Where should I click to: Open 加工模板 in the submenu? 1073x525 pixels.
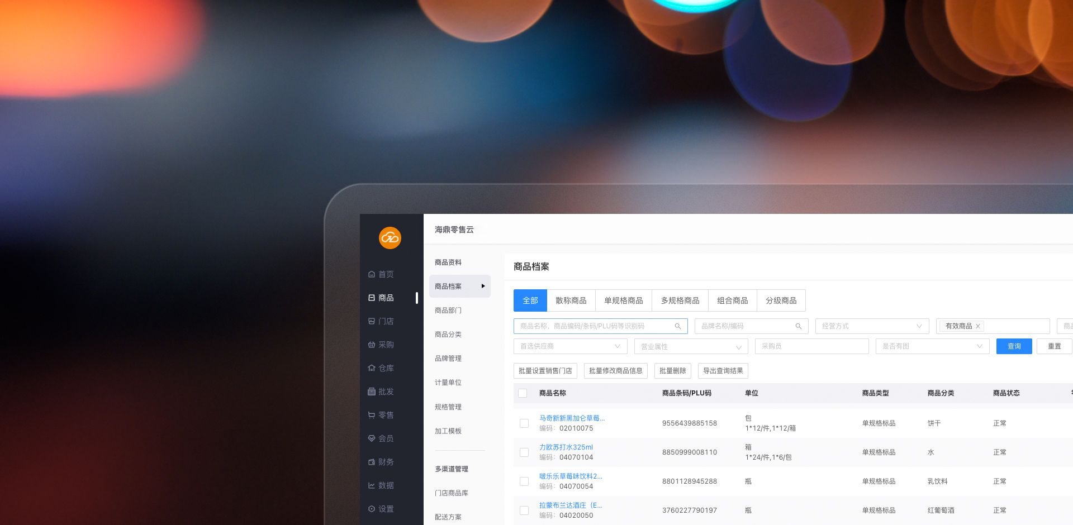point(448,431)
